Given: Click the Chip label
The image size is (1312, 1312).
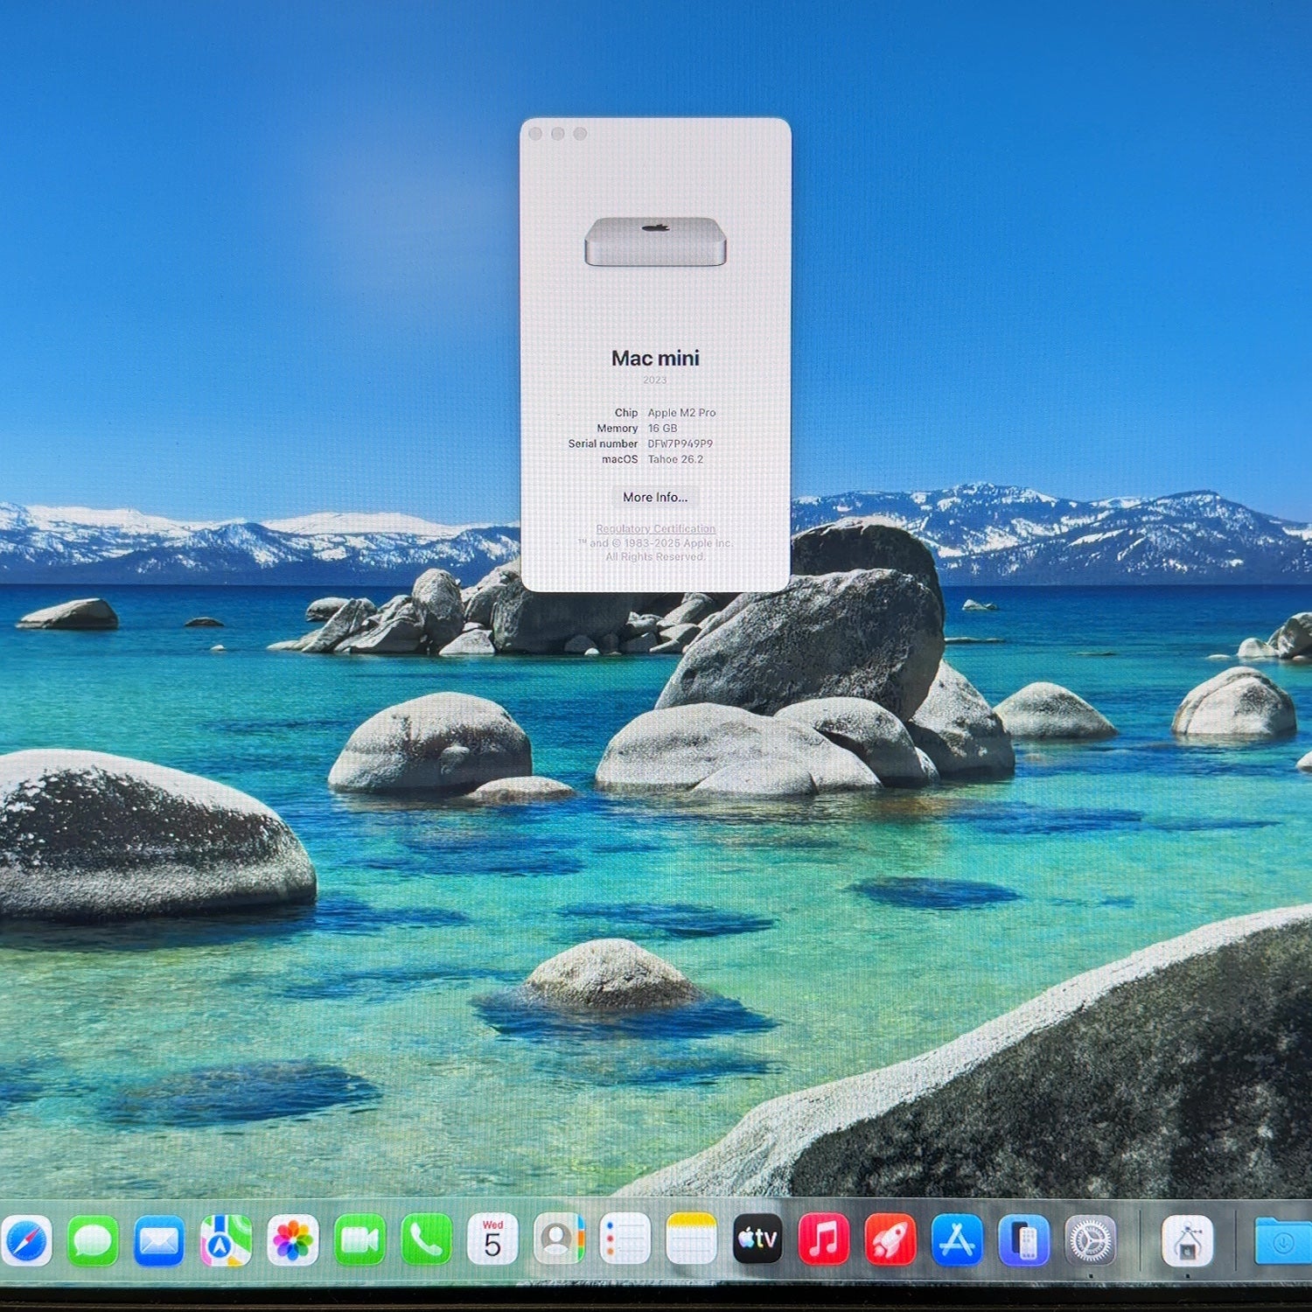Looking at the screenshot, I should coord(626,413).
